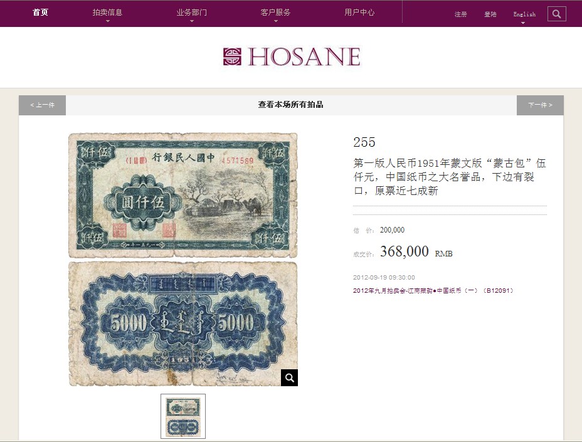Viewport: 582px width, 442px height.
Task: Go to previous lot with 上一件 button
Action: pos(42,105)
